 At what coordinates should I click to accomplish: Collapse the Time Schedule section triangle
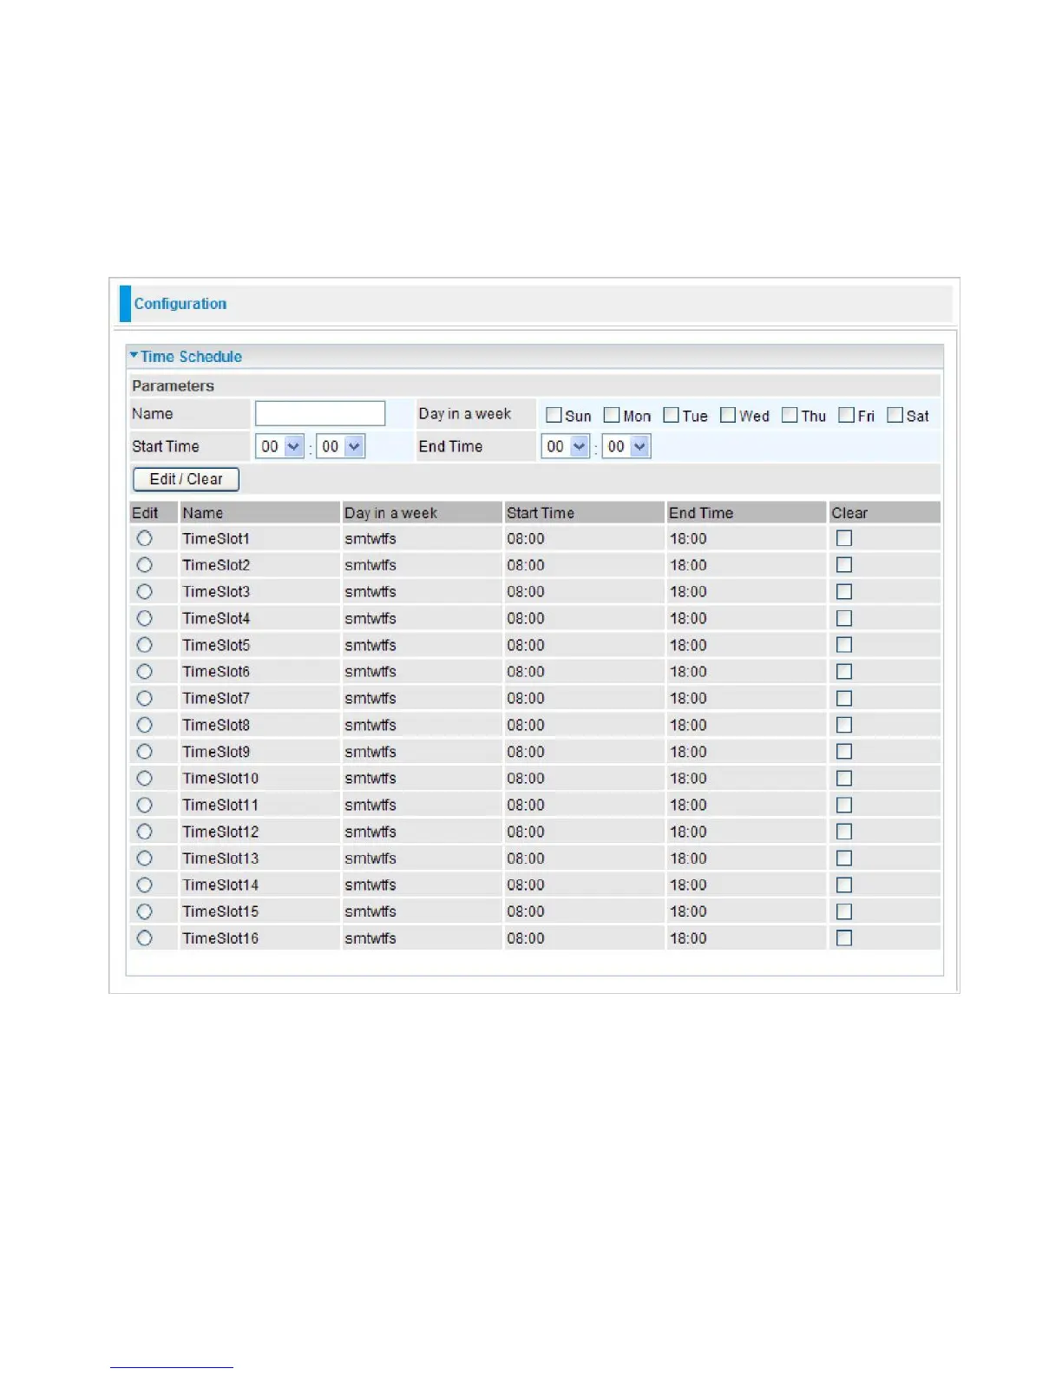[x=134, y=356]
